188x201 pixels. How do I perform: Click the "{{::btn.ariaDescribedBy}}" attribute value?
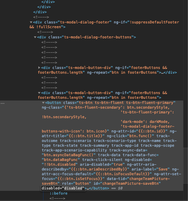(99, 169)
